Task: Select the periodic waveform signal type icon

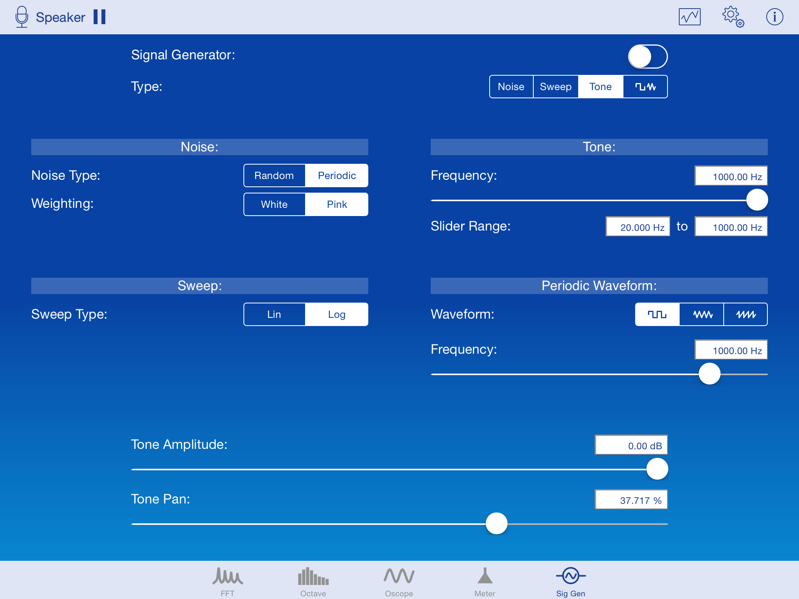Action: pyautogui.click(x=645, y=87)
